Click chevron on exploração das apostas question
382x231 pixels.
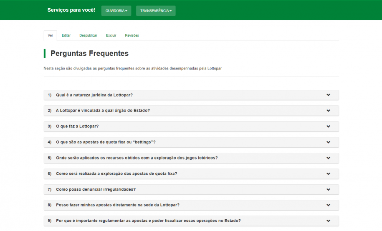coord(328,174)
